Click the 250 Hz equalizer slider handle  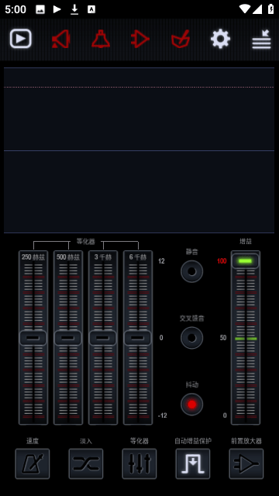point(33,338)
